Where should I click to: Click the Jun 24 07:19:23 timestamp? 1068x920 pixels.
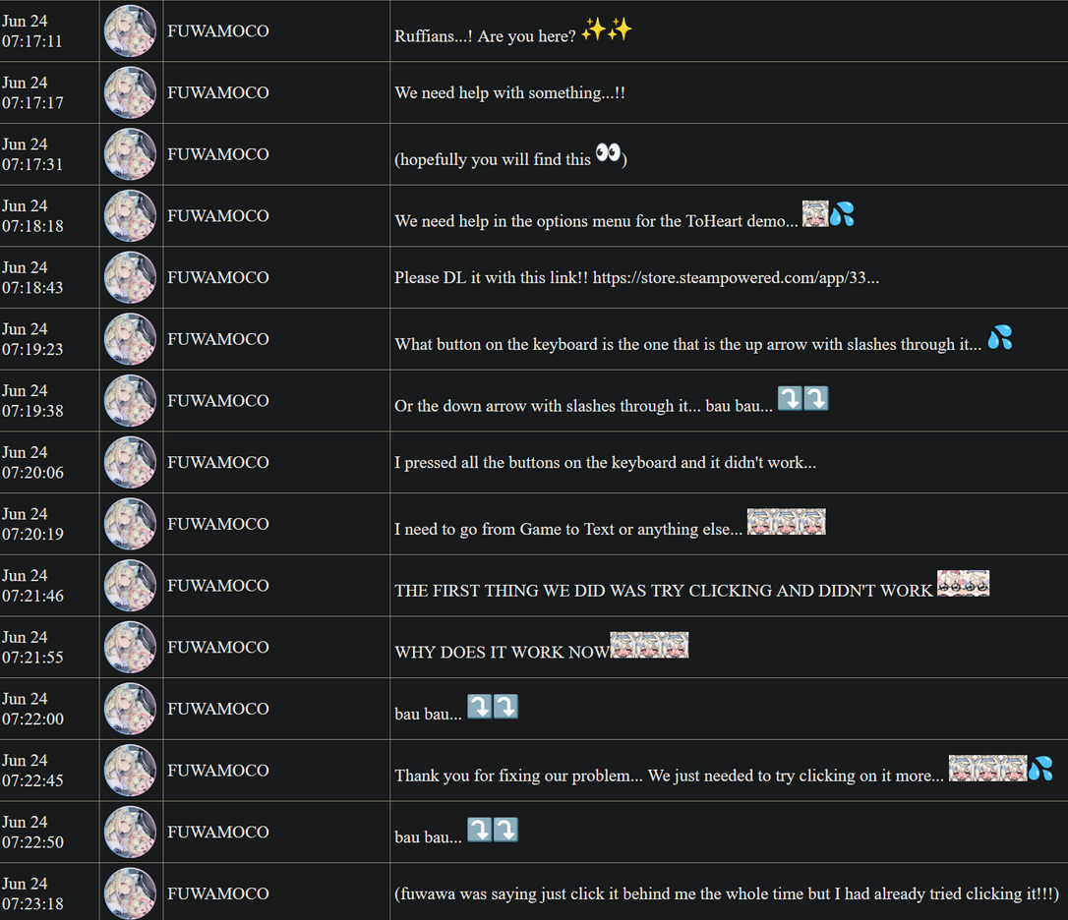(32, 338)
